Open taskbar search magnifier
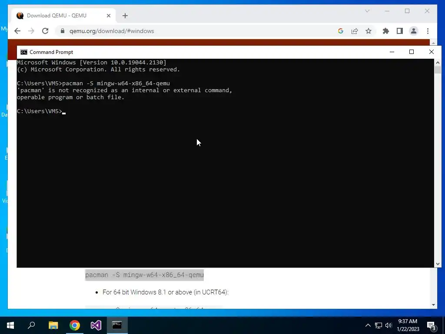The height and width of the screenshot is (334, 445). click(31, 325)
